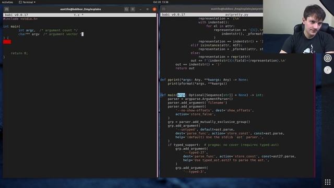This screenshot has width=334, height=188.
Task: Open the clock showing Oct 20 13:38
Action: coord(161,2)
